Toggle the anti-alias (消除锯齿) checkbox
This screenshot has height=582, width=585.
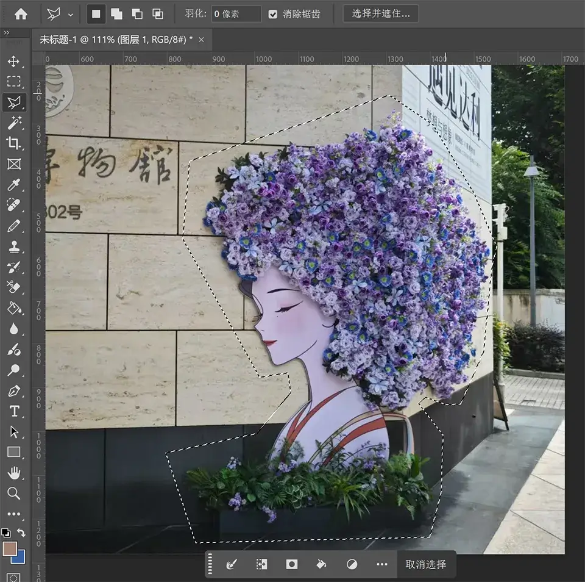click(x=273, y=14)
